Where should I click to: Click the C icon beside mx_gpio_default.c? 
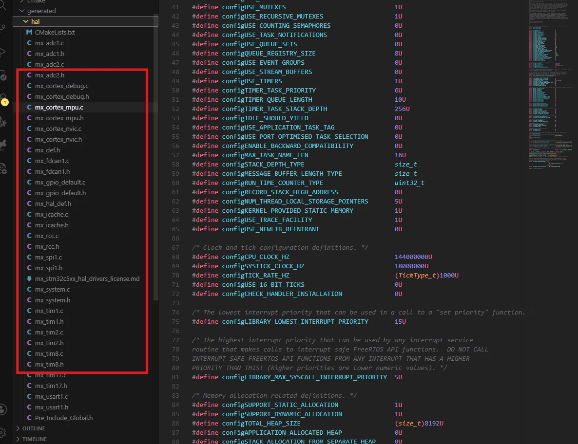[29, 182]
